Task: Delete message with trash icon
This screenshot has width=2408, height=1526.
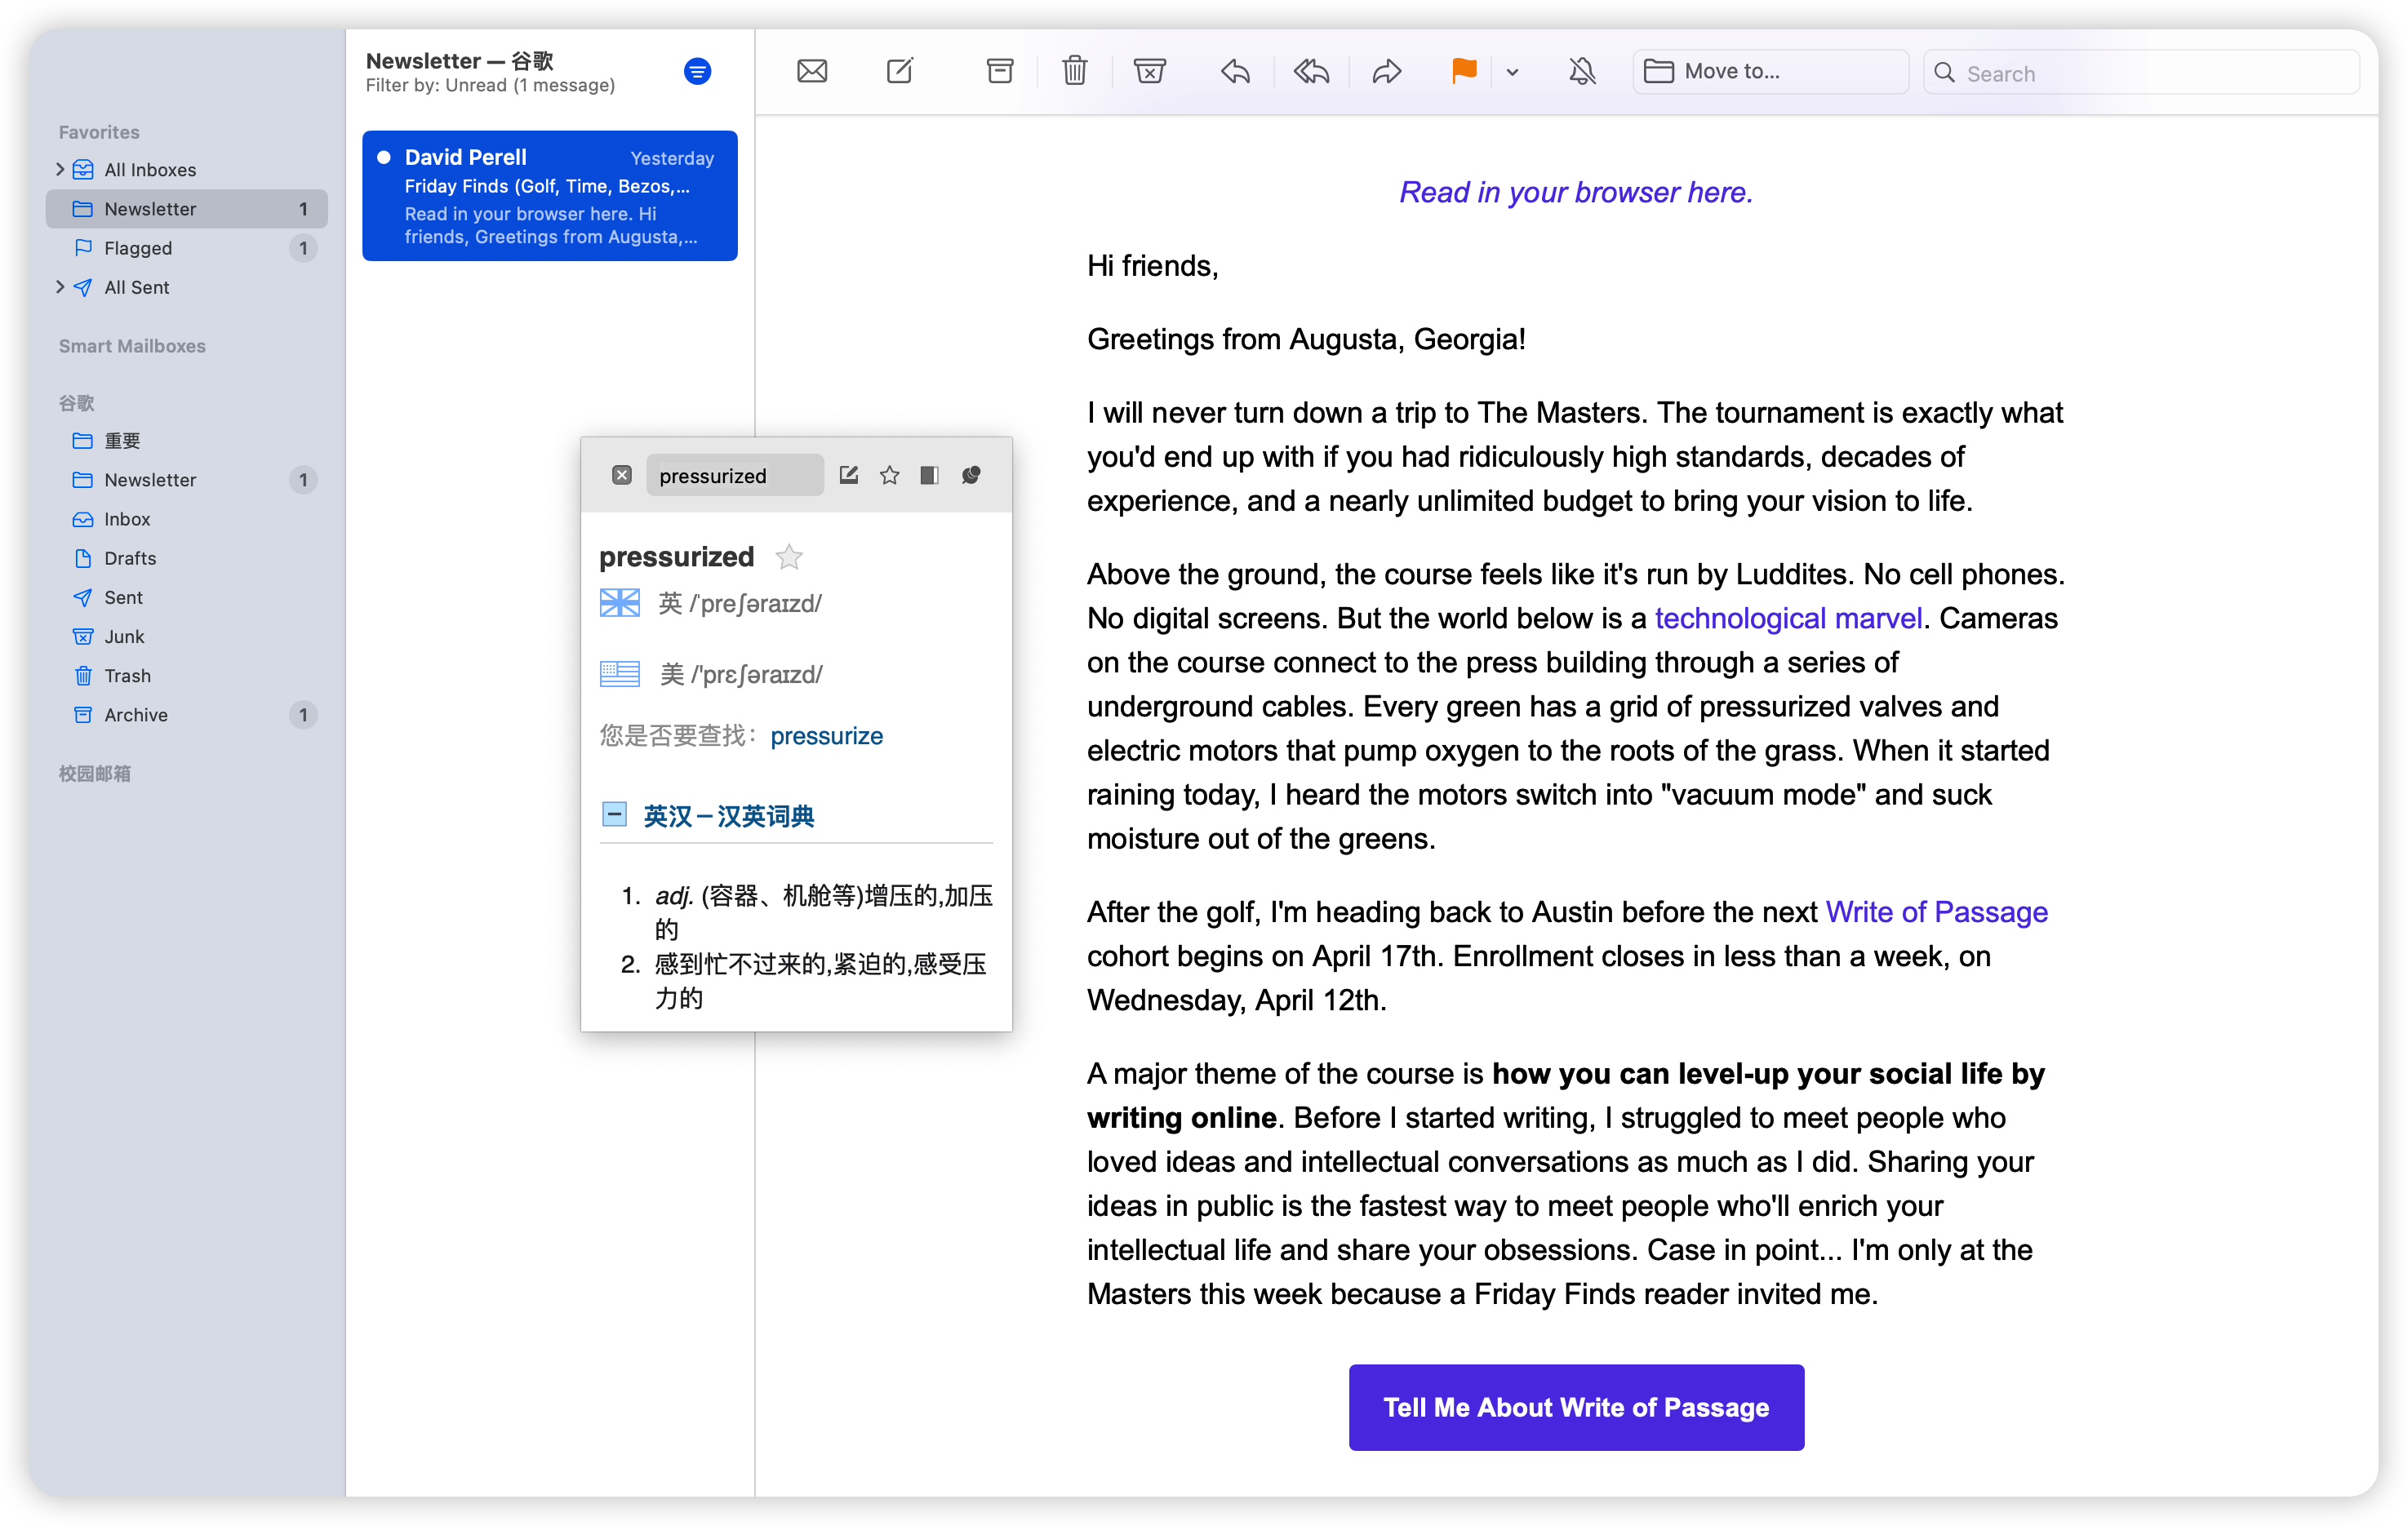Action: (1074, 71)
